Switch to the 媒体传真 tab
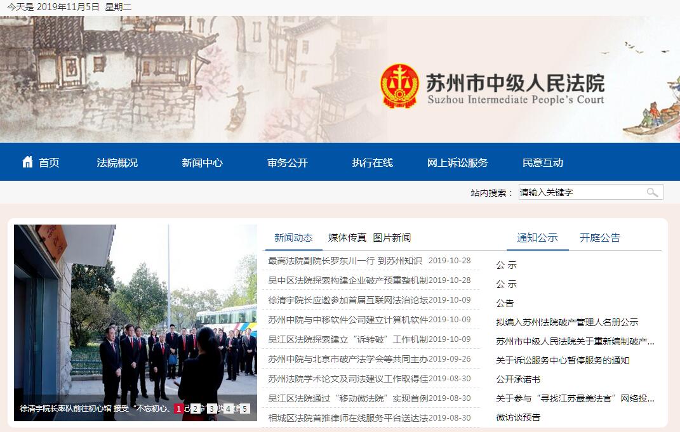The width and height of the screenshot is (680, 432). point(347,237)
